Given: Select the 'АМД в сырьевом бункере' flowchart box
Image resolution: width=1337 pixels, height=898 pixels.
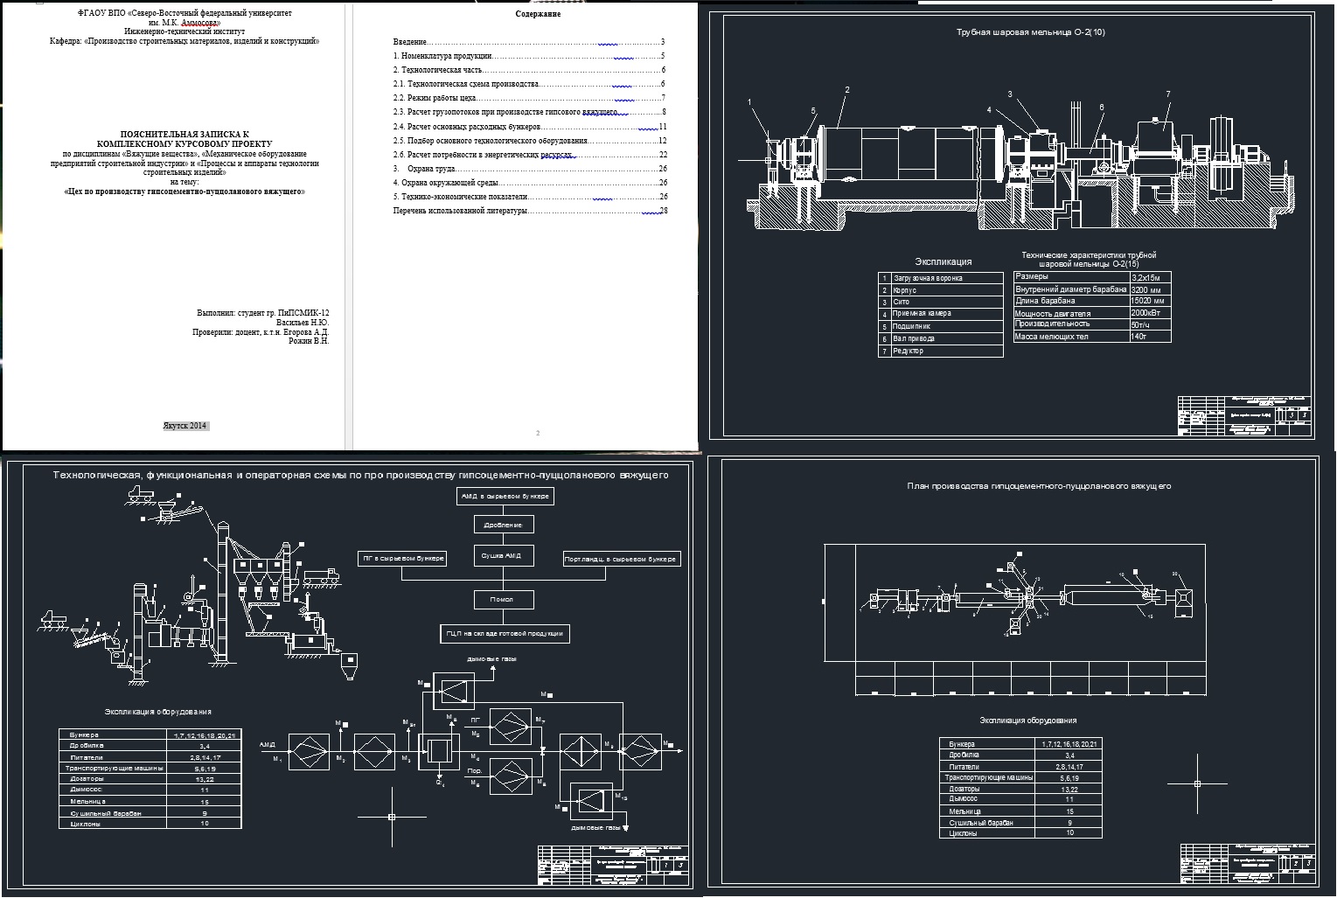Looking at the screenshot, I should click(505, 496).
